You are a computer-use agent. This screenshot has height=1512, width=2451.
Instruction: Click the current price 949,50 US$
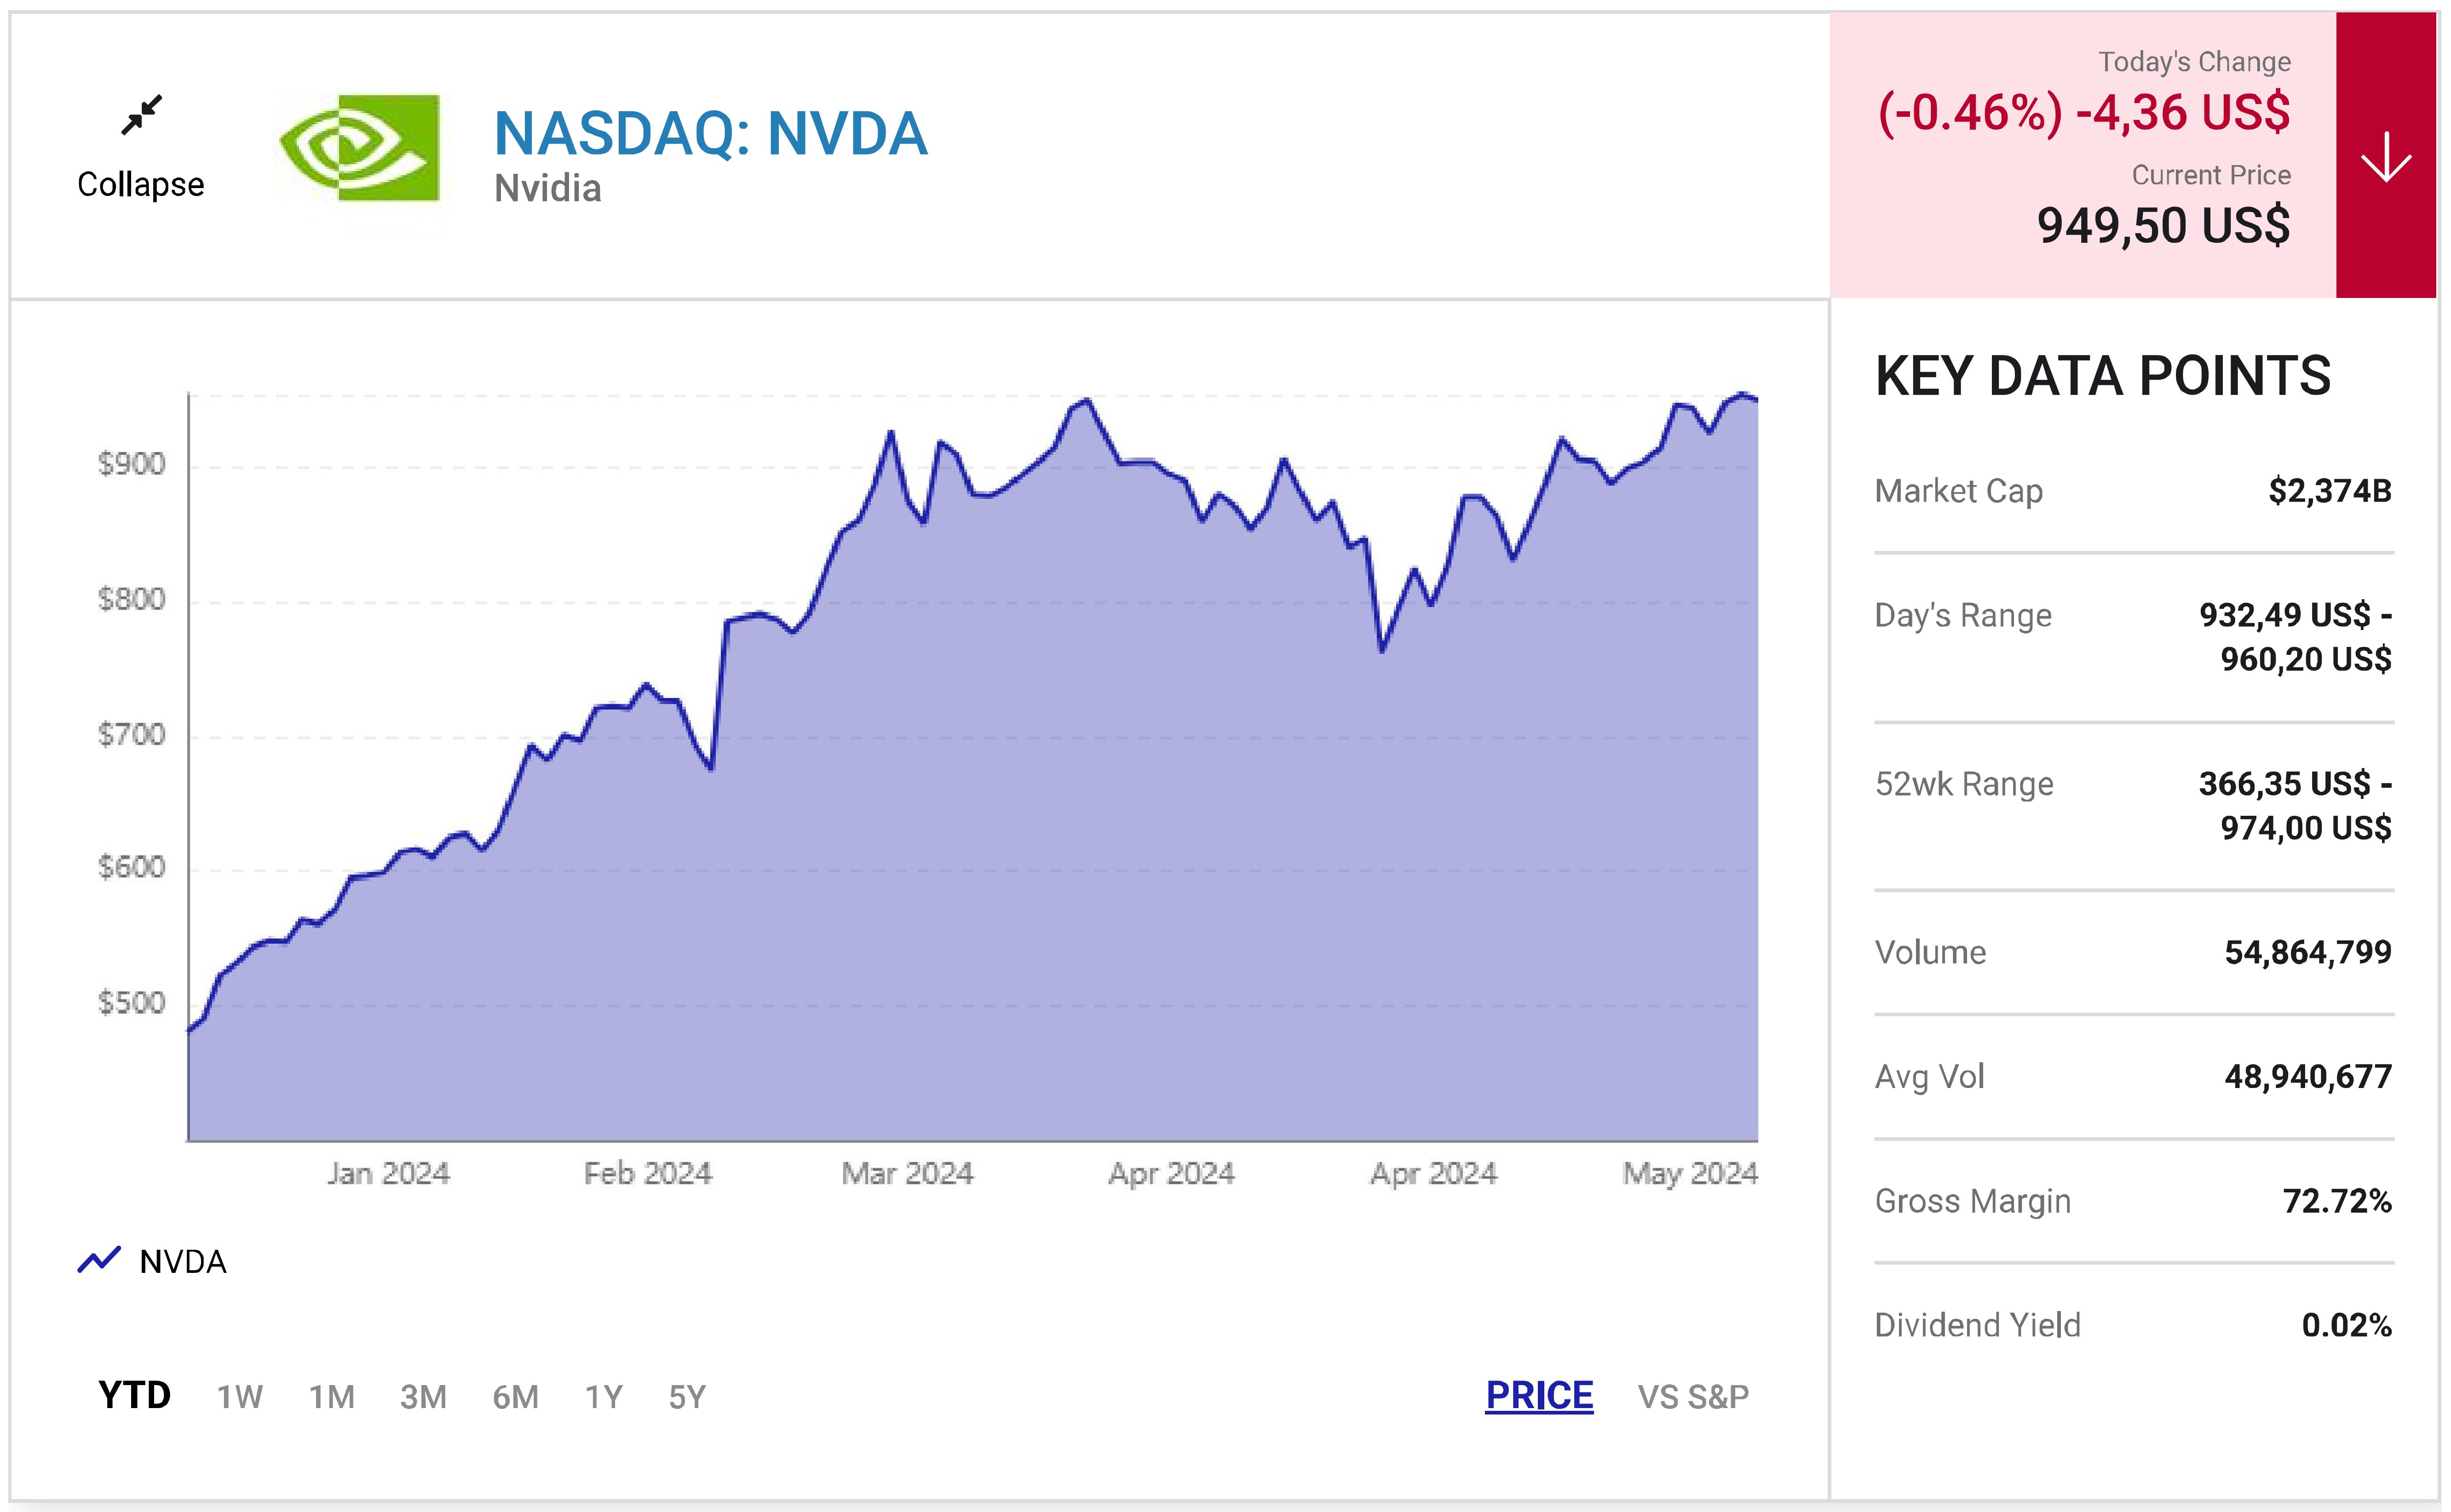[x=2163, y=226]
